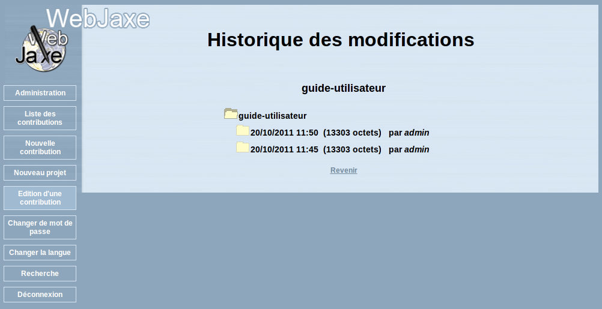The image size is (602, 309).
Task: Follow the Revenir link
Action: coord(344,170)
